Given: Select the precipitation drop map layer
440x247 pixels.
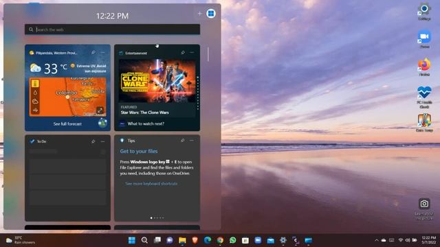Looking at the screenshot, I should [x=35, y=93].
